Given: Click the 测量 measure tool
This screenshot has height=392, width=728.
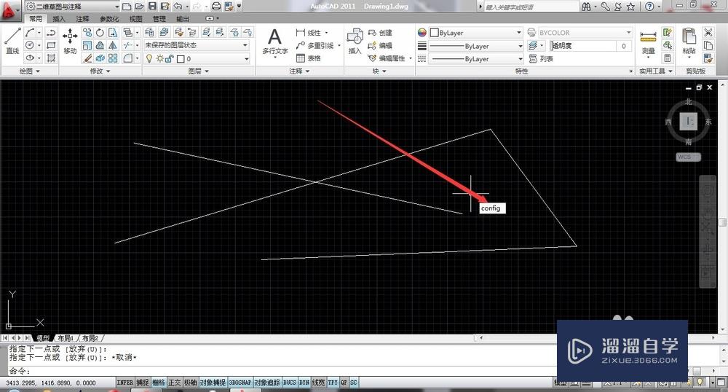Looking at the screenshot, I should (648, 42).
